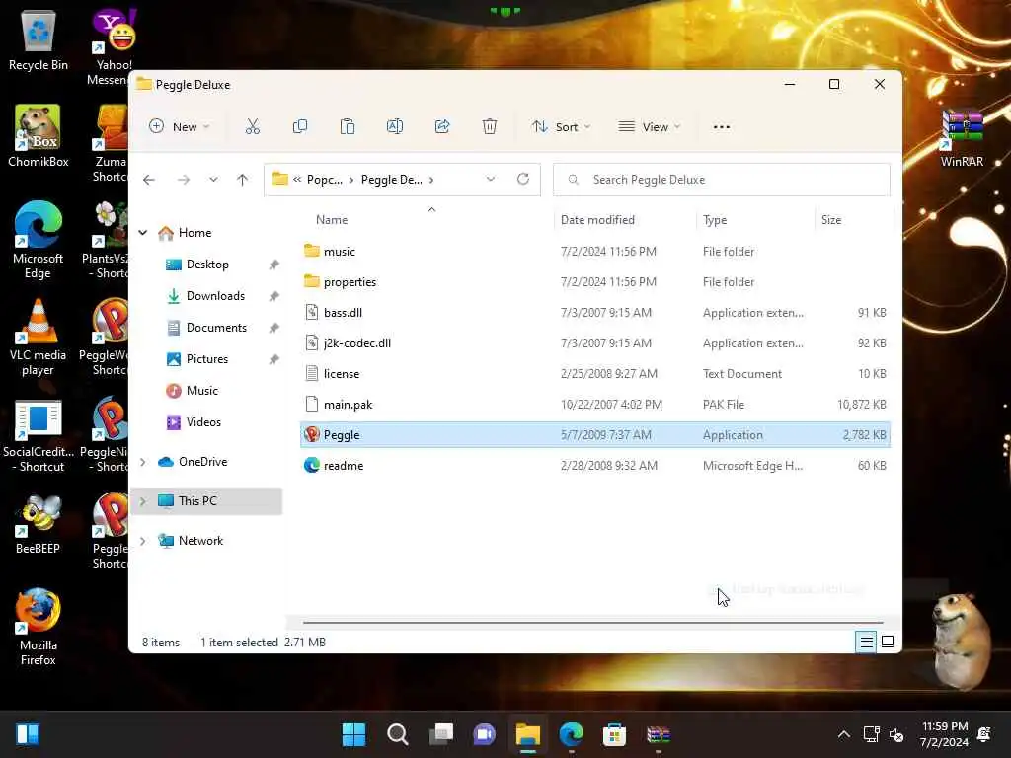Select VLC media player desktop icon
Screen dimensions: 1011x758
click(x=39, y=338)
